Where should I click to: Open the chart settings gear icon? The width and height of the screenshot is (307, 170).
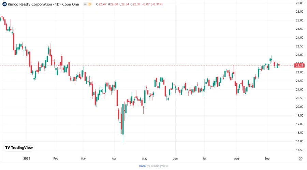click(x=301, y=159)
